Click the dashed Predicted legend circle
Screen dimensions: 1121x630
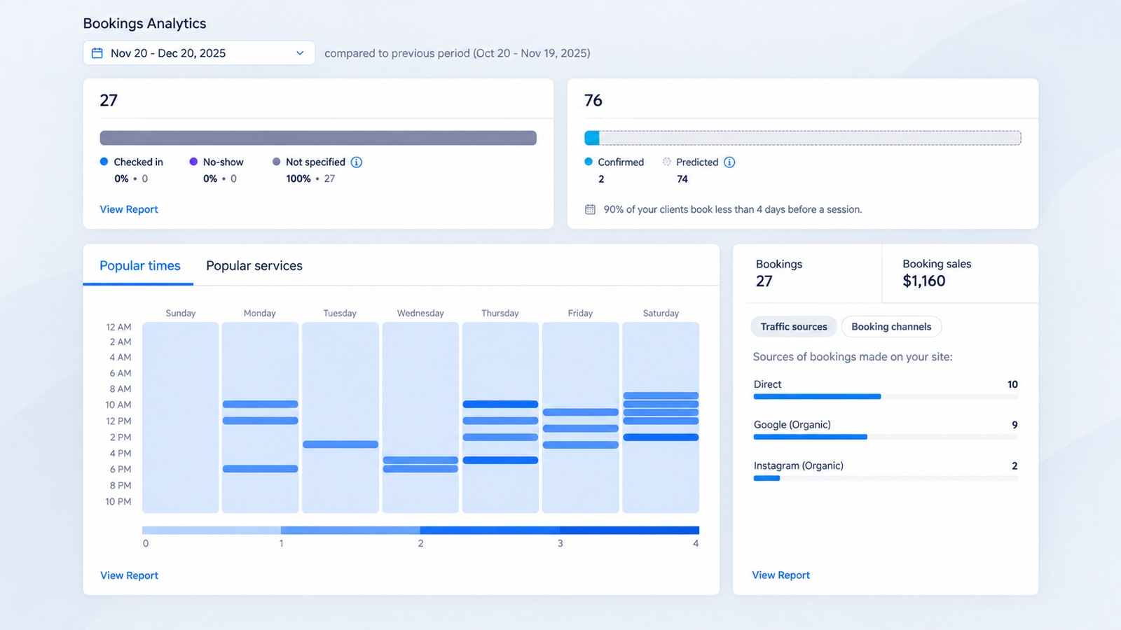[x=667, y=162]
